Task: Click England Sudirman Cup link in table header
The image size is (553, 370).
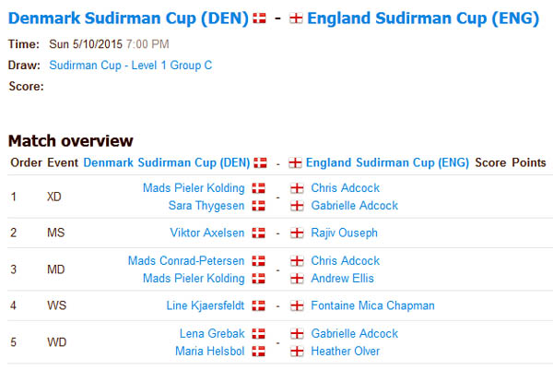Action: pyautogui.click(x=387, y=162)
